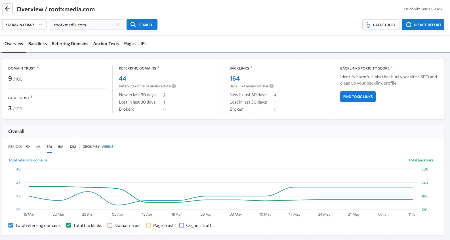Image resolution: width=450 pixels, height=240 pixels.
Task: Open the Referring Domains tab
Action: pos(70,44)
